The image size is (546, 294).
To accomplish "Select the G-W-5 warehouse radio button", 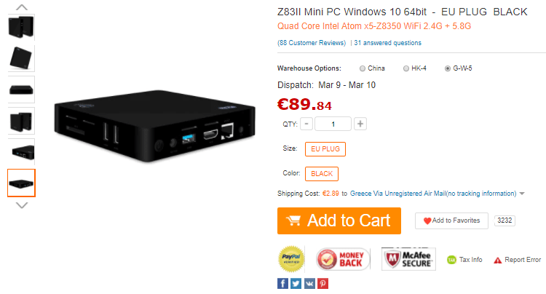I will pyautogui.click(x=448, y=68).
